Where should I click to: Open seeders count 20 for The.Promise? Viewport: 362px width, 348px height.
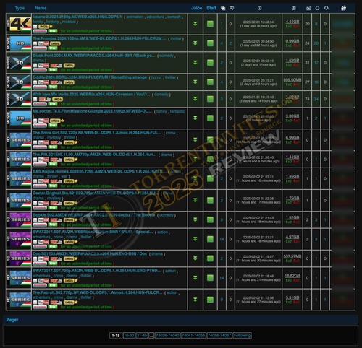pos(316,43)
